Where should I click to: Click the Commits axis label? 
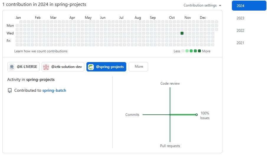point(132,115)
